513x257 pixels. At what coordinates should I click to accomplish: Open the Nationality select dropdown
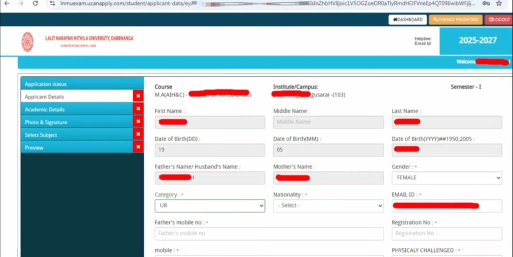pyautogui.click(x=328, y=205)
